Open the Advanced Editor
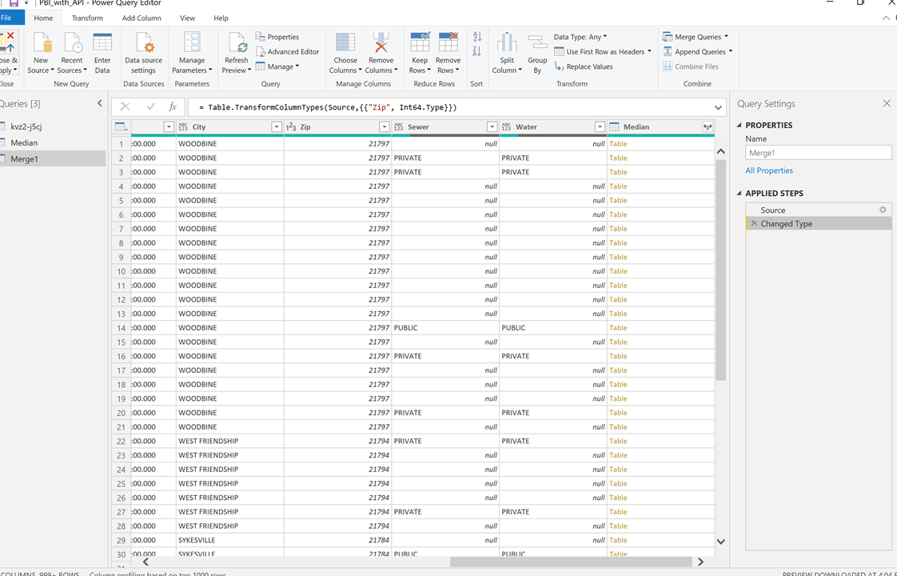This screenshot has height=576, width=897. click(x=287, y=52)
